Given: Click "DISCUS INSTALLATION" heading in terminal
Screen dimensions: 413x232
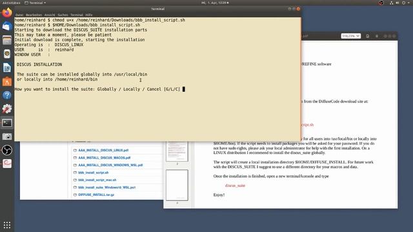Looking at the screenshot, I should [39, 64].
